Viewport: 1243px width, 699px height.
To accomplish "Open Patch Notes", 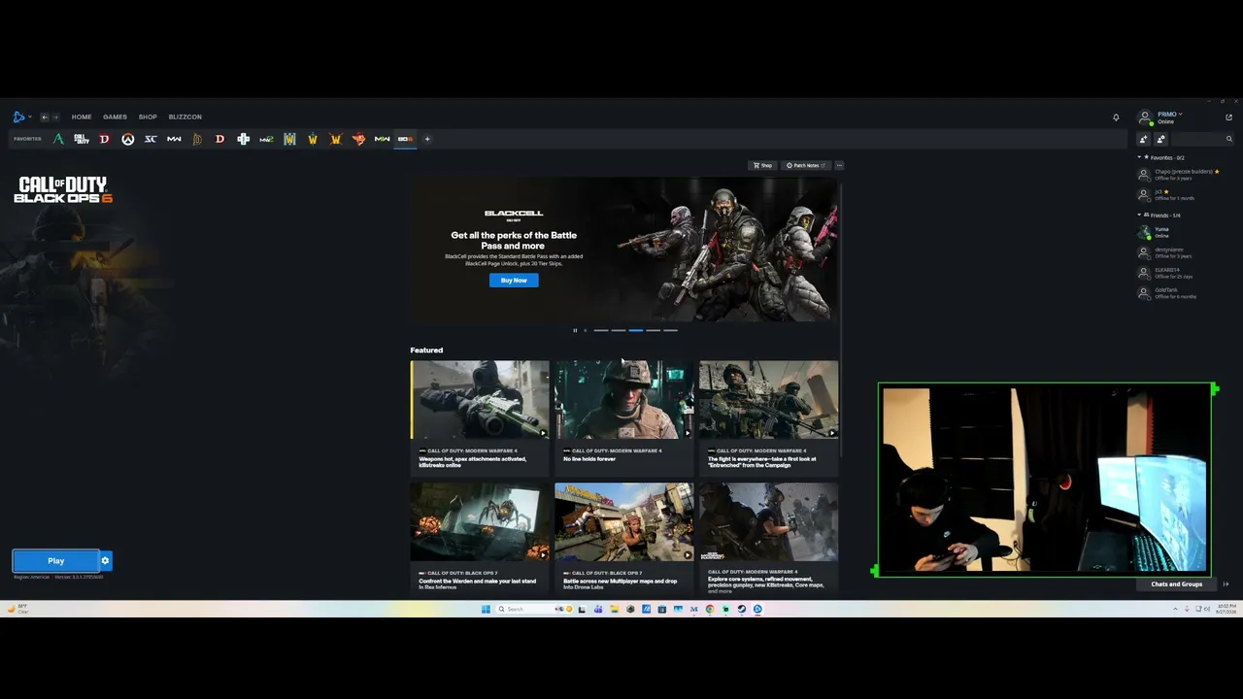I will (x=806, y=166).
